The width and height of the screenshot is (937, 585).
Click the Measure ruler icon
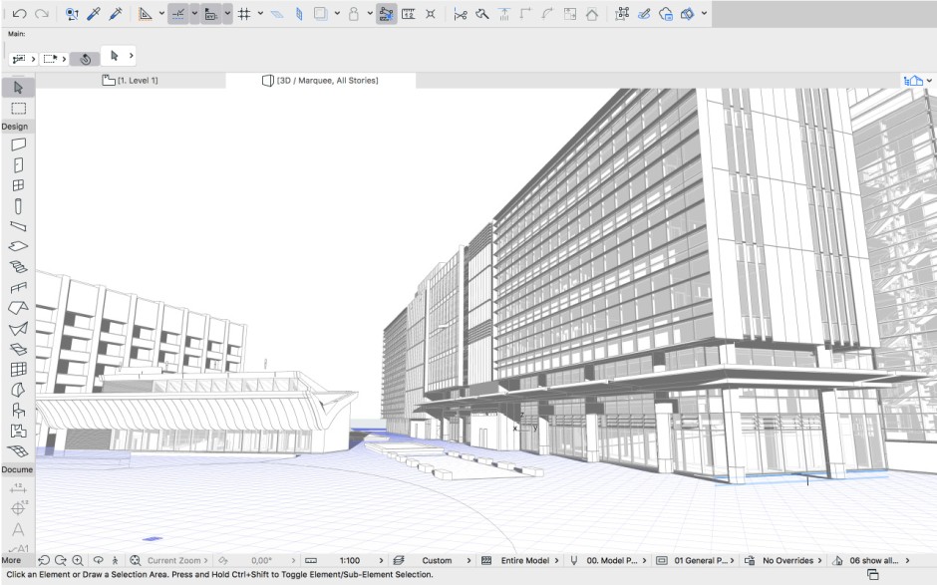pyautogui.click(x=408, y=14)
